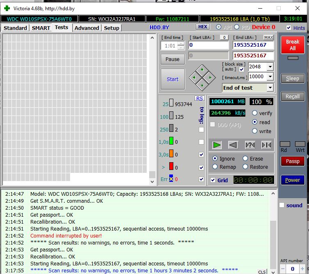The width and height of the screenshot is (309, 274).
Task: Click the Start LBA input field
Action: pos(209,45)
